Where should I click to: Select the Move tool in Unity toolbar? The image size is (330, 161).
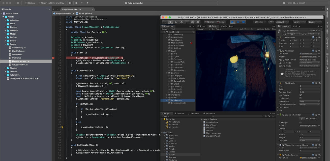pyautogui.click(x=171, y=22)
